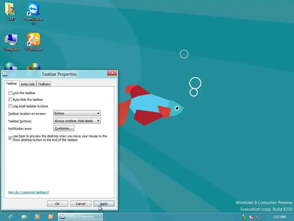294x221 pixels.
Task: Click Internet Explorer icon on the taskbar
Action: click(11, 217)
